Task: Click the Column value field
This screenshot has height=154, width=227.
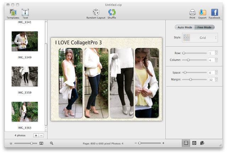Action: (211, 60)
